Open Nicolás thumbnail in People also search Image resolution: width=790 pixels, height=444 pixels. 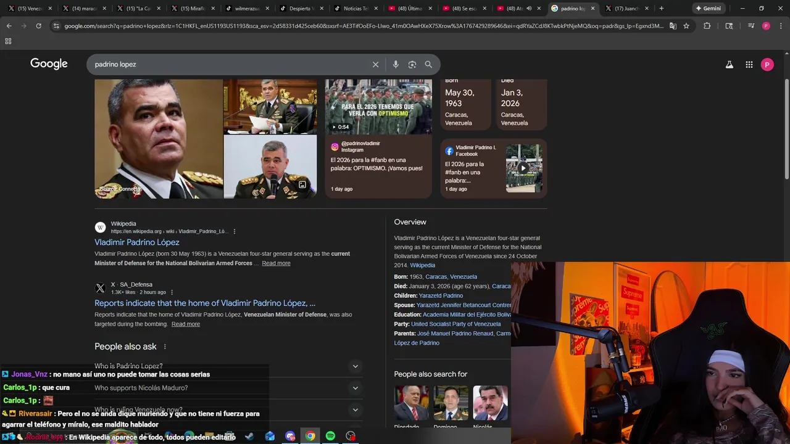point(490,403)
